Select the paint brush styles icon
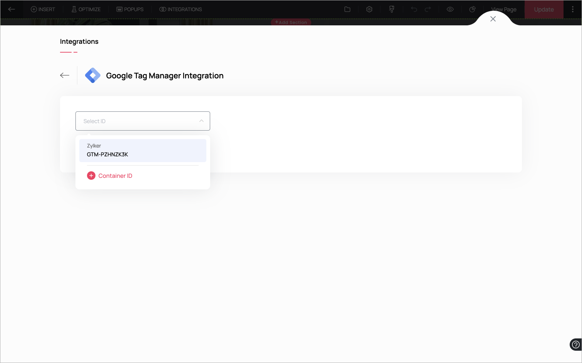This screenshot has height=363, width=582. point(391,9)
